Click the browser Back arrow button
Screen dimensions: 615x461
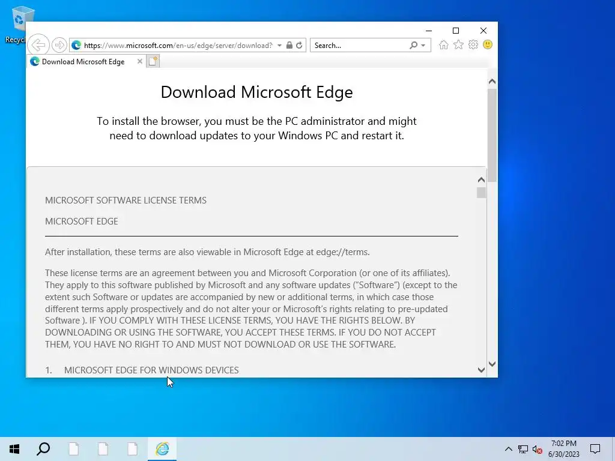click(x=38, y=45)
